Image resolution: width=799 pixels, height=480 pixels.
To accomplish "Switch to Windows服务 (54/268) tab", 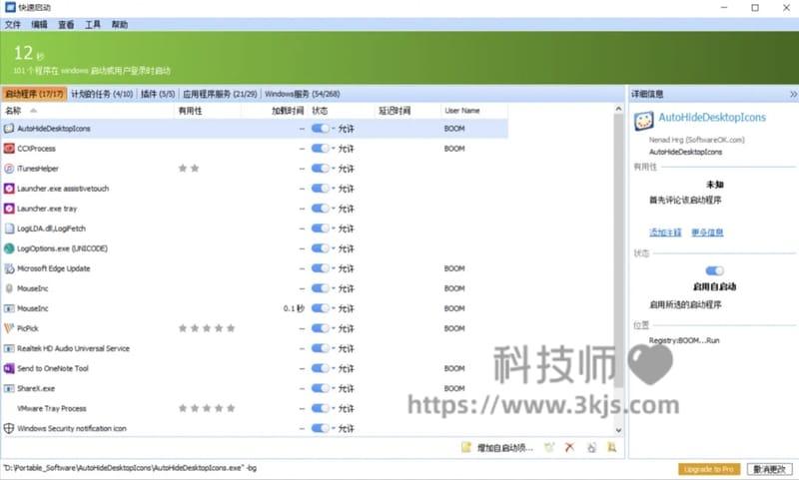I will [x=303, y=94].
